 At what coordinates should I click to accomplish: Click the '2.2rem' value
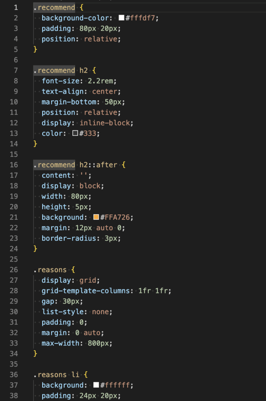tap(101, 81)
